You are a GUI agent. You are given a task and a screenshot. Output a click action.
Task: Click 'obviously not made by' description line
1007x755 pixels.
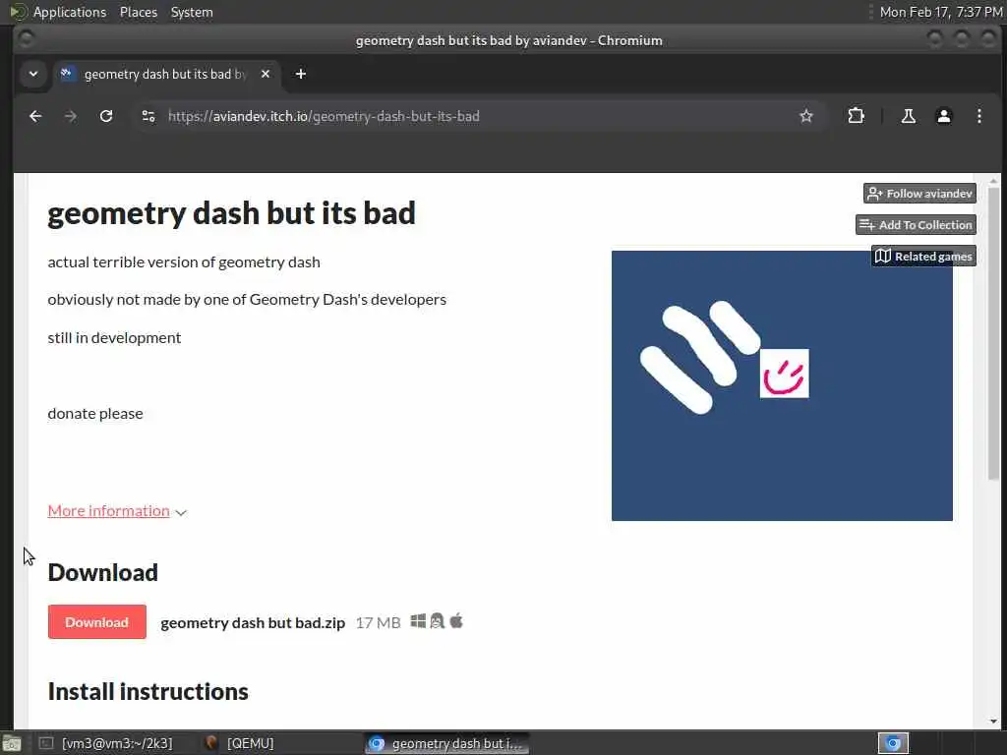[247, 299]
